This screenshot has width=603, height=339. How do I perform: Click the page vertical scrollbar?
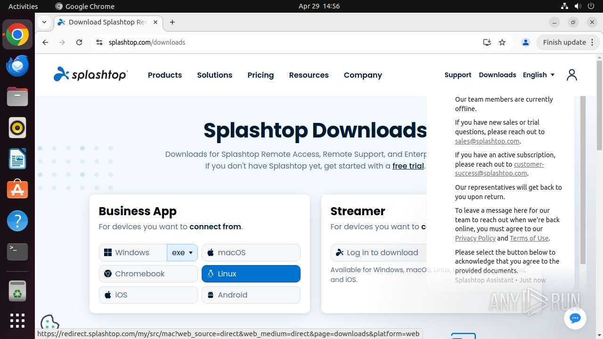click(x=599, y=105)
